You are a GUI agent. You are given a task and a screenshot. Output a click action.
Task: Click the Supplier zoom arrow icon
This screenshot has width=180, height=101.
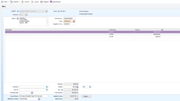click(x=18, y=11)
